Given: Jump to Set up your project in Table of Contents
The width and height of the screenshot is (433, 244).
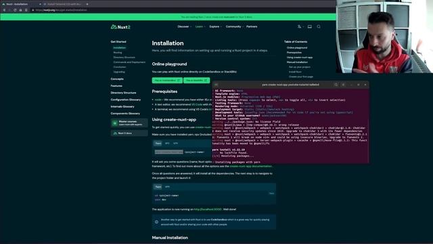Looking at the screenshot, I should tap(299, 67).
